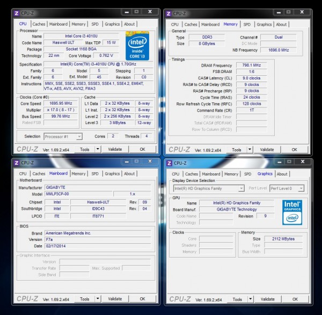Viewport: 322px width, 315px height.
Task: Click the CPU-Z logo icon in CPU tab window title bar
Action: tap(17, 13)
